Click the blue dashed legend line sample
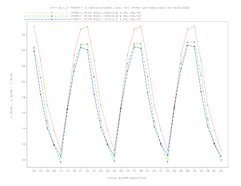Screen dimensions: 241x186 (x=47, y=19)
